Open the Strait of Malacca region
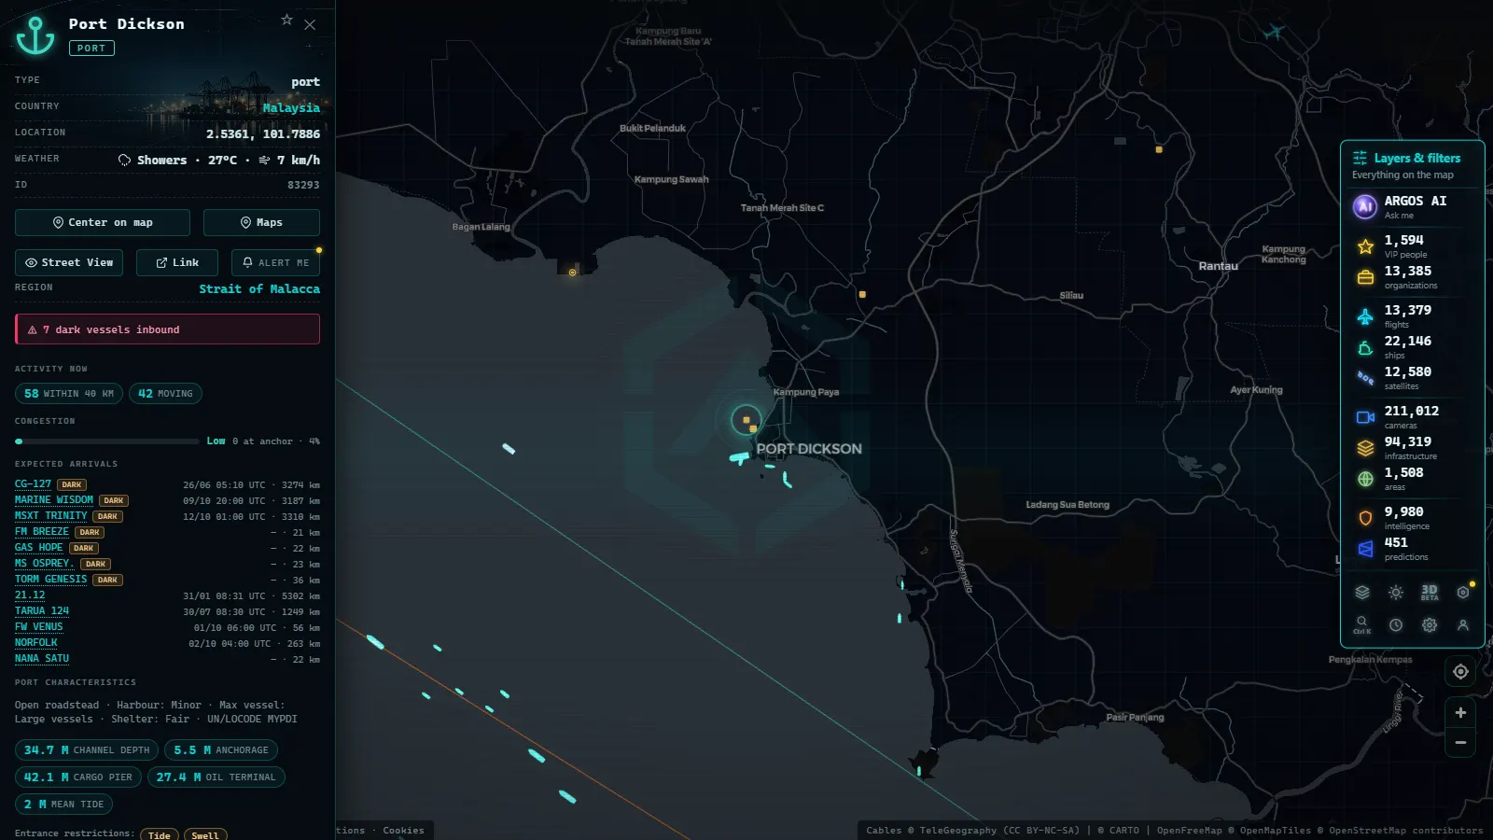Image resolution: width=1493 pixels, height=840 pixels. 259,289
